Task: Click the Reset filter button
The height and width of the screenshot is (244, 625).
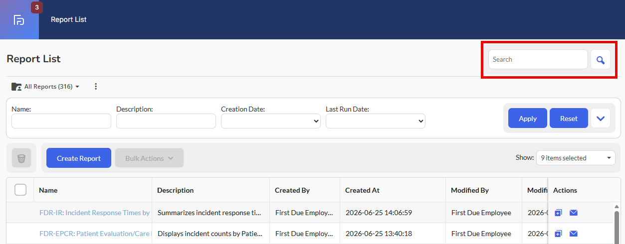Action: [x=569, y=119]
